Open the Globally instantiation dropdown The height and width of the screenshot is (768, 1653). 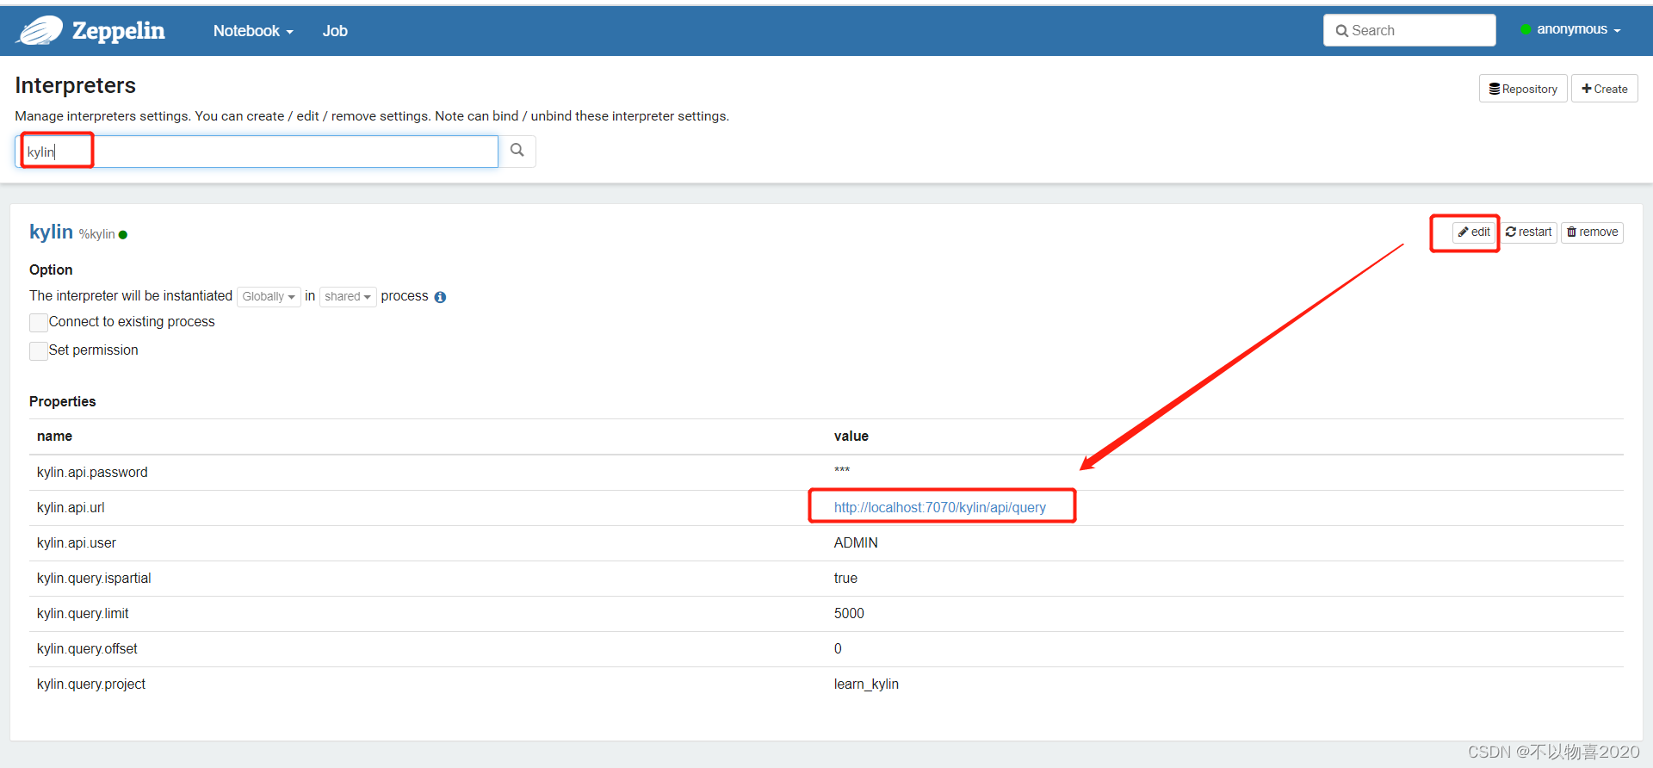pos(269,296)
